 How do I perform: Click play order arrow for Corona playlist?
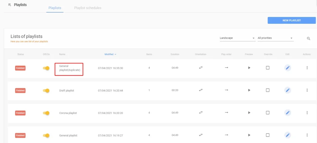pos(226,112)
